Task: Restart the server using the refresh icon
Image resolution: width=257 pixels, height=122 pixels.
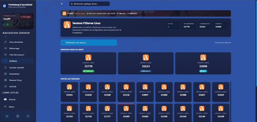Action: pyautogui.click(x=18, y=24)
